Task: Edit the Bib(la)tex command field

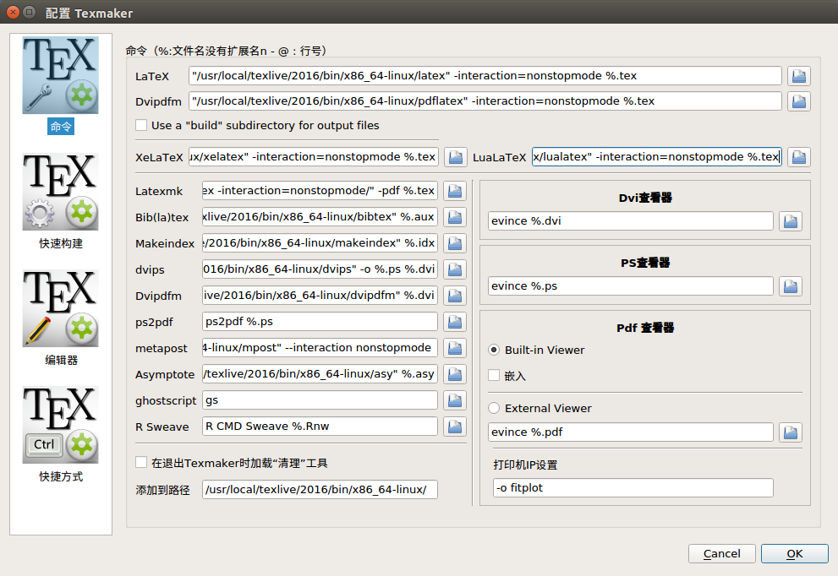Action: 320,217
